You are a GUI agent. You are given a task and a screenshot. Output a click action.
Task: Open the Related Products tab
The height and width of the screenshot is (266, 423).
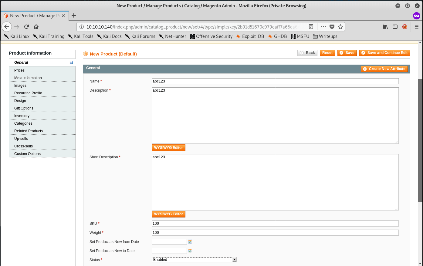point(42,131)
